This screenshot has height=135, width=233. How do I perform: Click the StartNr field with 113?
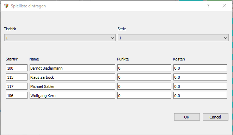tap(17, 77)
